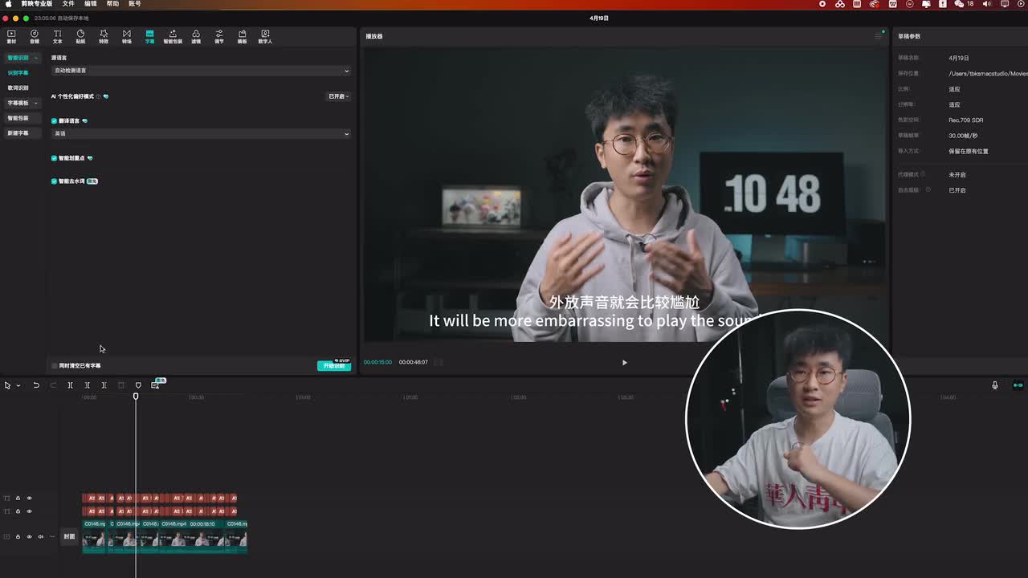Toggle the 智能划重点 checkbox
Screen dimensions: 1028x578
(55, 158)
